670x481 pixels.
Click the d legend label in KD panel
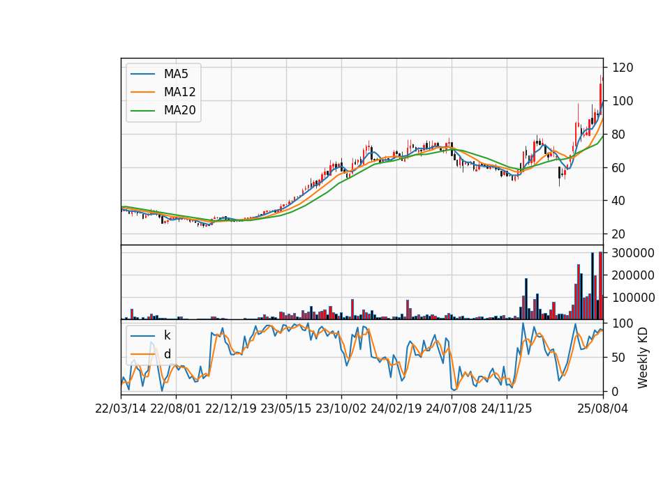[167, 354]
